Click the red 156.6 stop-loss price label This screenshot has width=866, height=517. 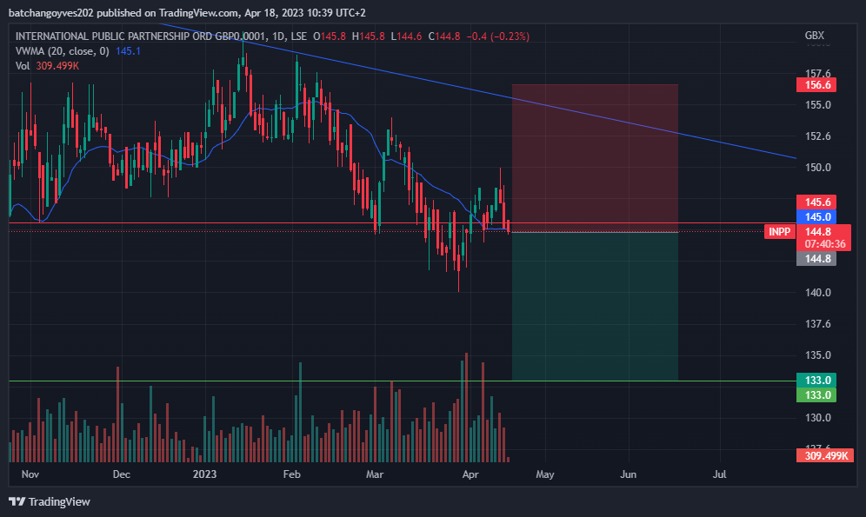(816, 85)
